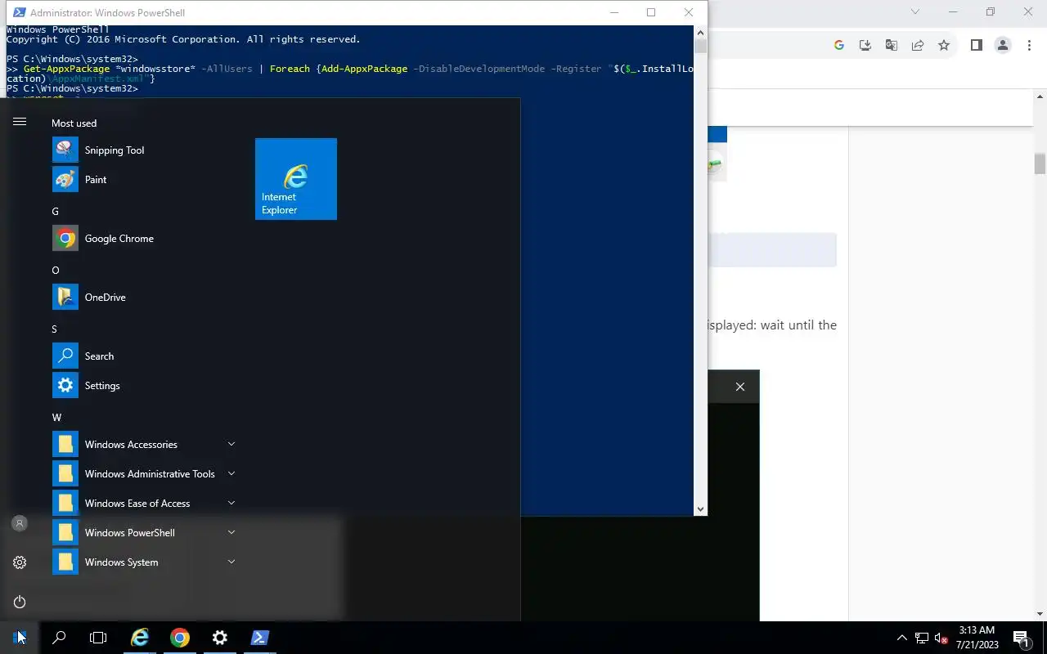Open the Power options icon

pos(20,602)
